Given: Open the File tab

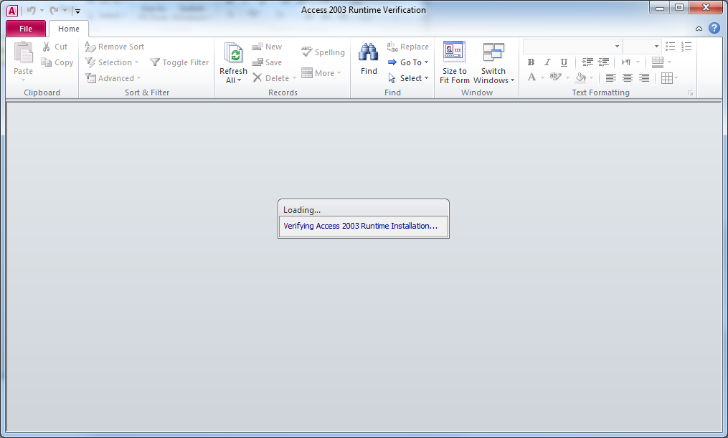Looking at the screenshot, I should [26, 29].
